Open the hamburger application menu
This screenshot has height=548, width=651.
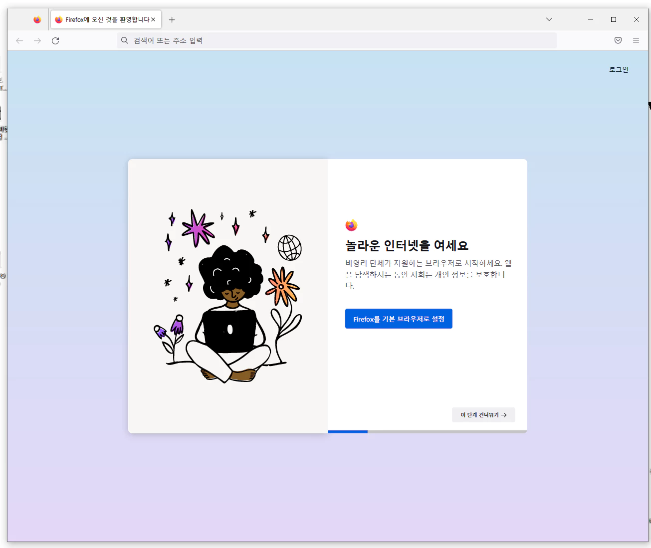click(x=636, y=40)
